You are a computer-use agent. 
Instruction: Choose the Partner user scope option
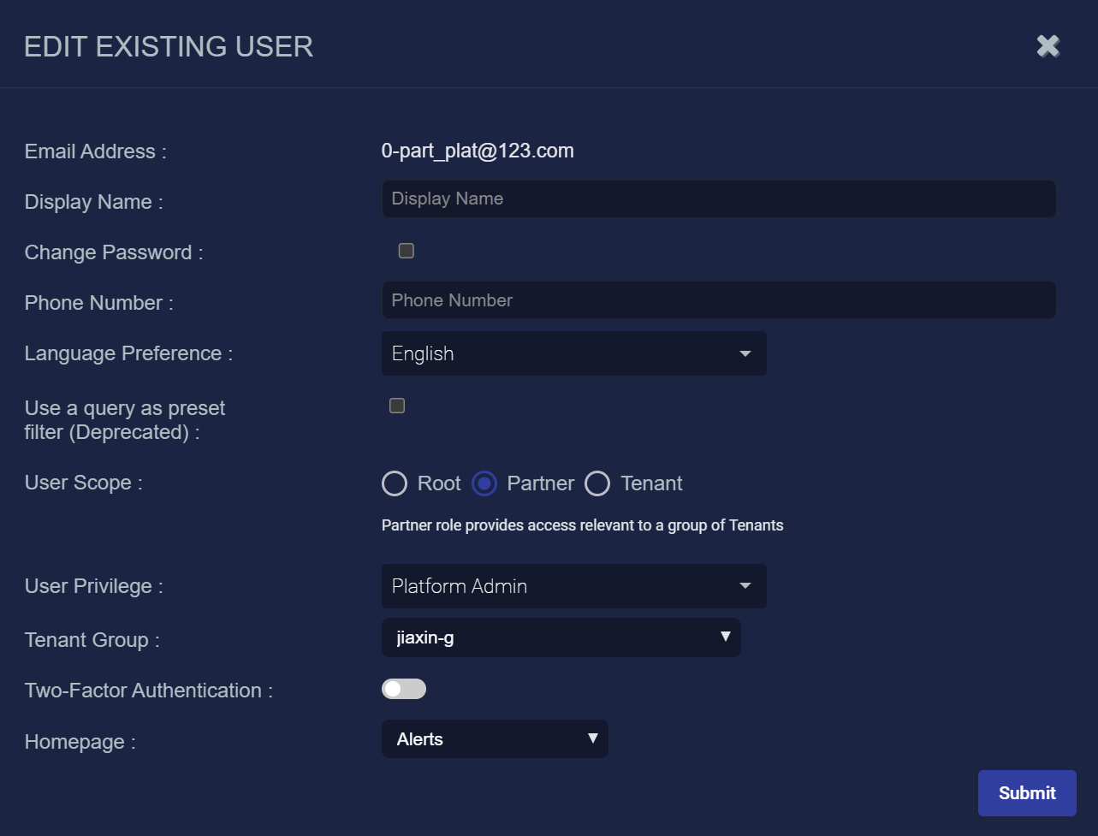484,483
